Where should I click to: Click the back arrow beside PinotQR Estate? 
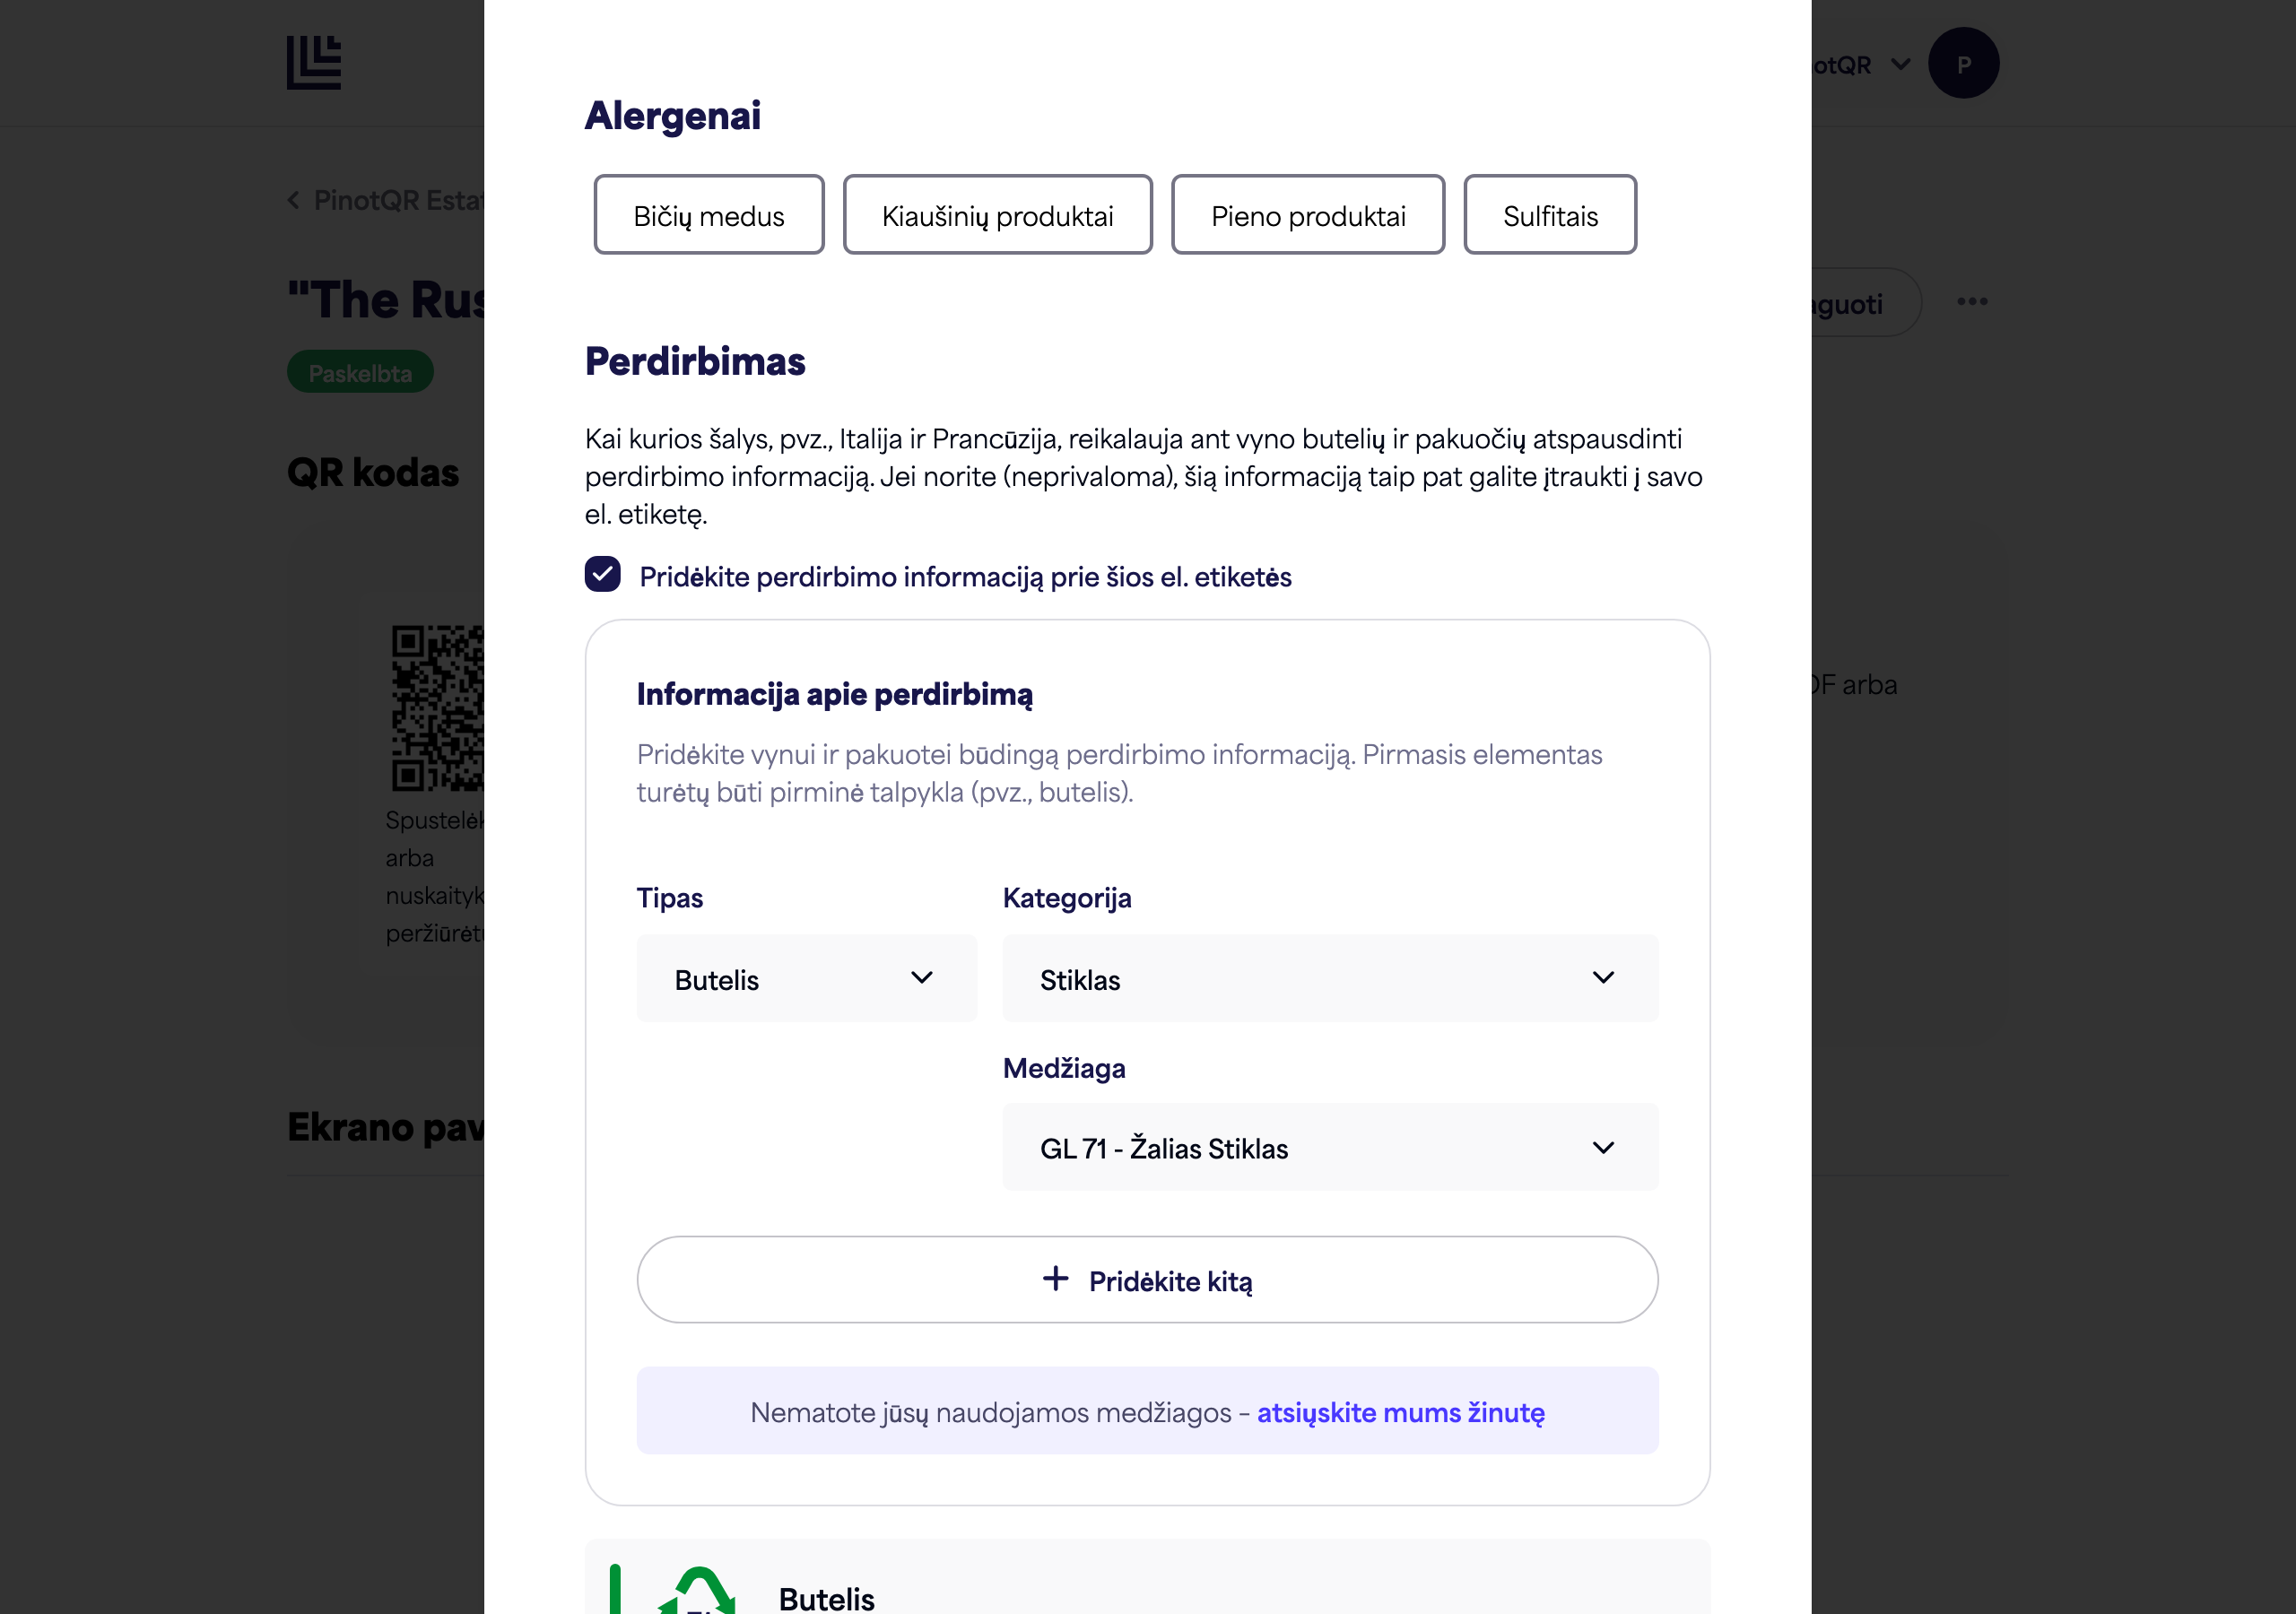tap(294, 200)
